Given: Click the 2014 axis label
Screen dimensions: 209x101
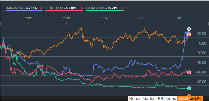Looking at the screenshot, I should point(104,18).
